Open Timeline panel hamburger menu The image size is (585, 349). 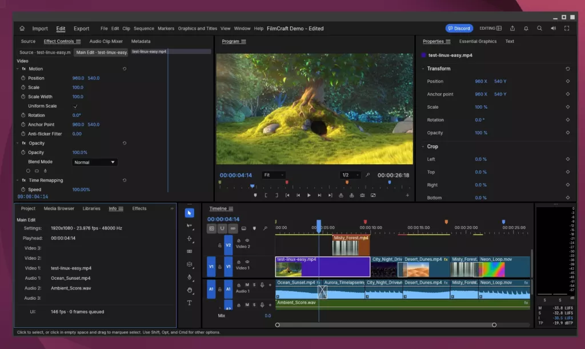click(x=231, y=208)
